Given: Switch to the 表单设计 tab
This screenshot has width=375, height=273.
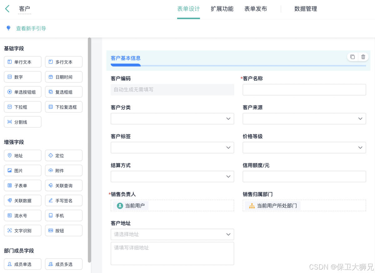Looking at the screenshot, I should point(188,9).
